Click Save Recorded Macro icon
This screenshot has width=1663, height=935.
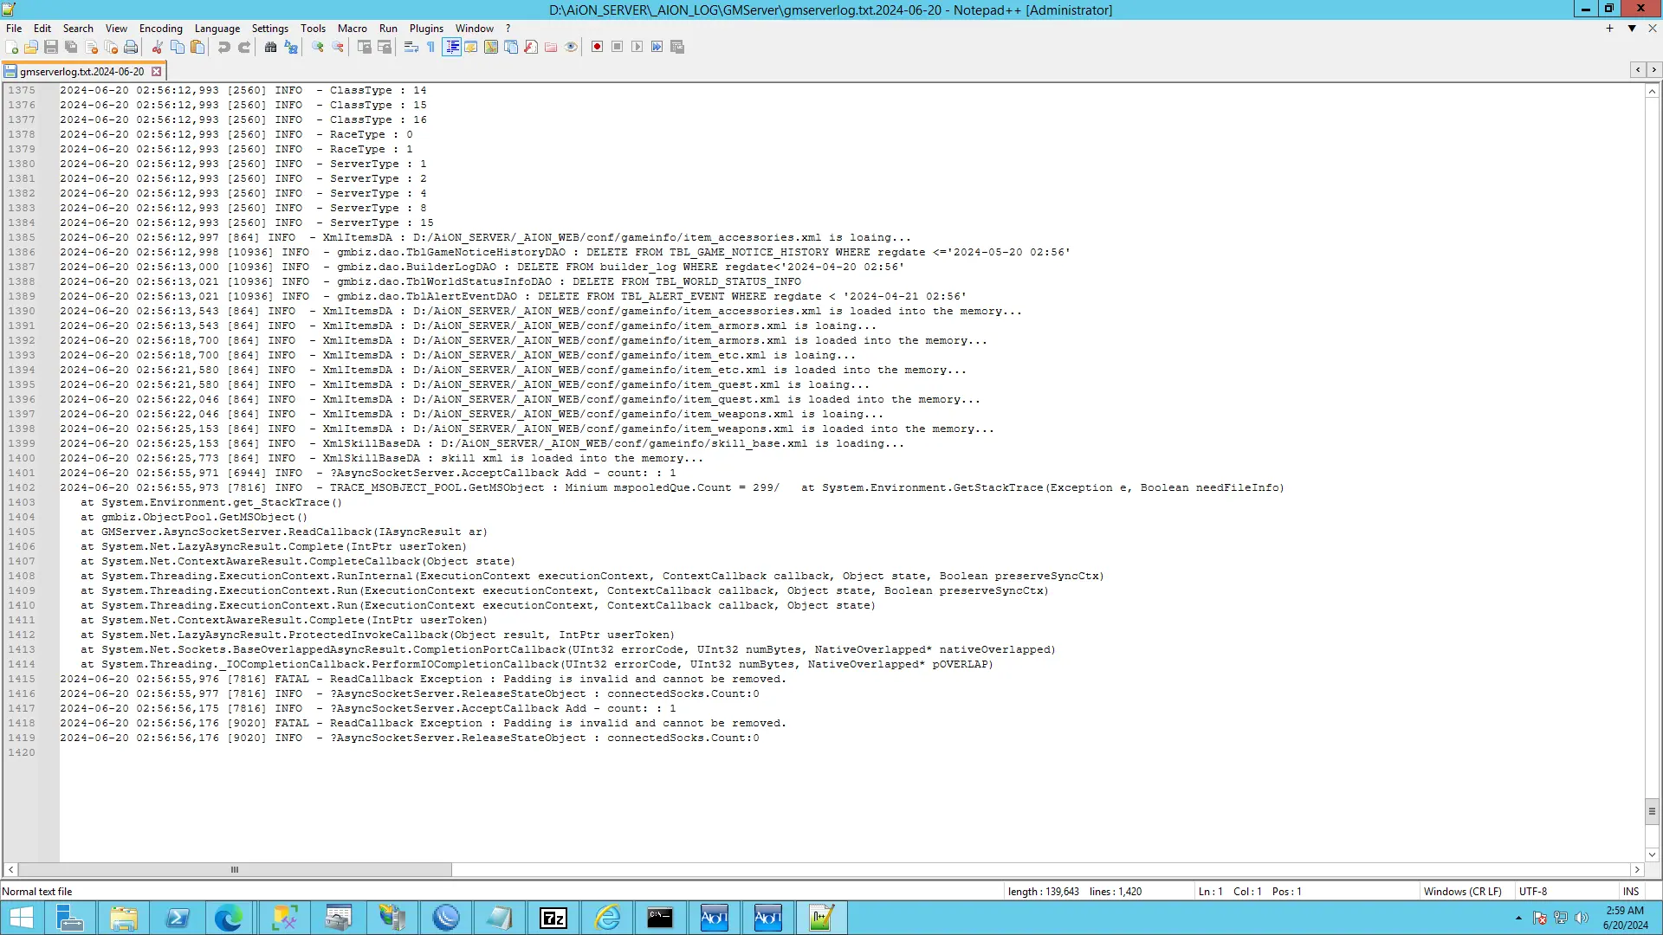point(677,47)
